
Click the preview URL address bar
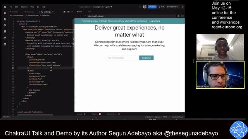coord(131,16)
